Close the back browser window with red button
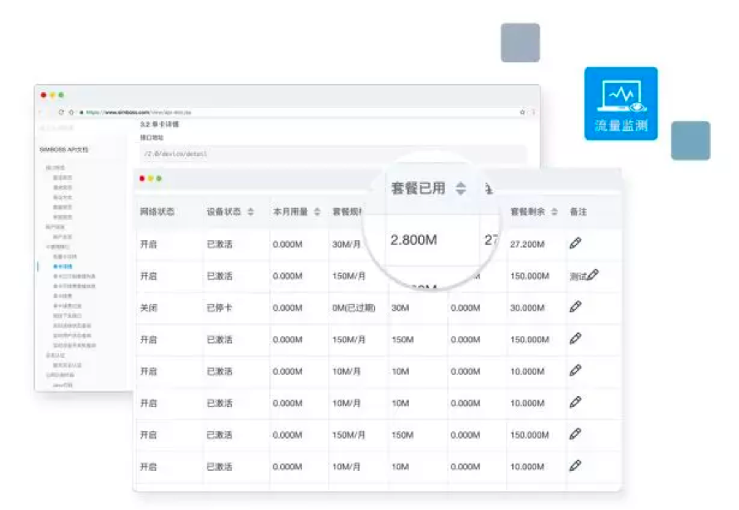Viewport: 739px width, 510px height. (x=43, y=96)
